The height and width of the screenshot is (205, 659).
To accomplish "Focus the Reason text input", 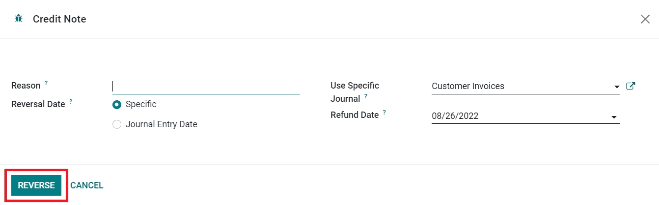I will [206, 87].
